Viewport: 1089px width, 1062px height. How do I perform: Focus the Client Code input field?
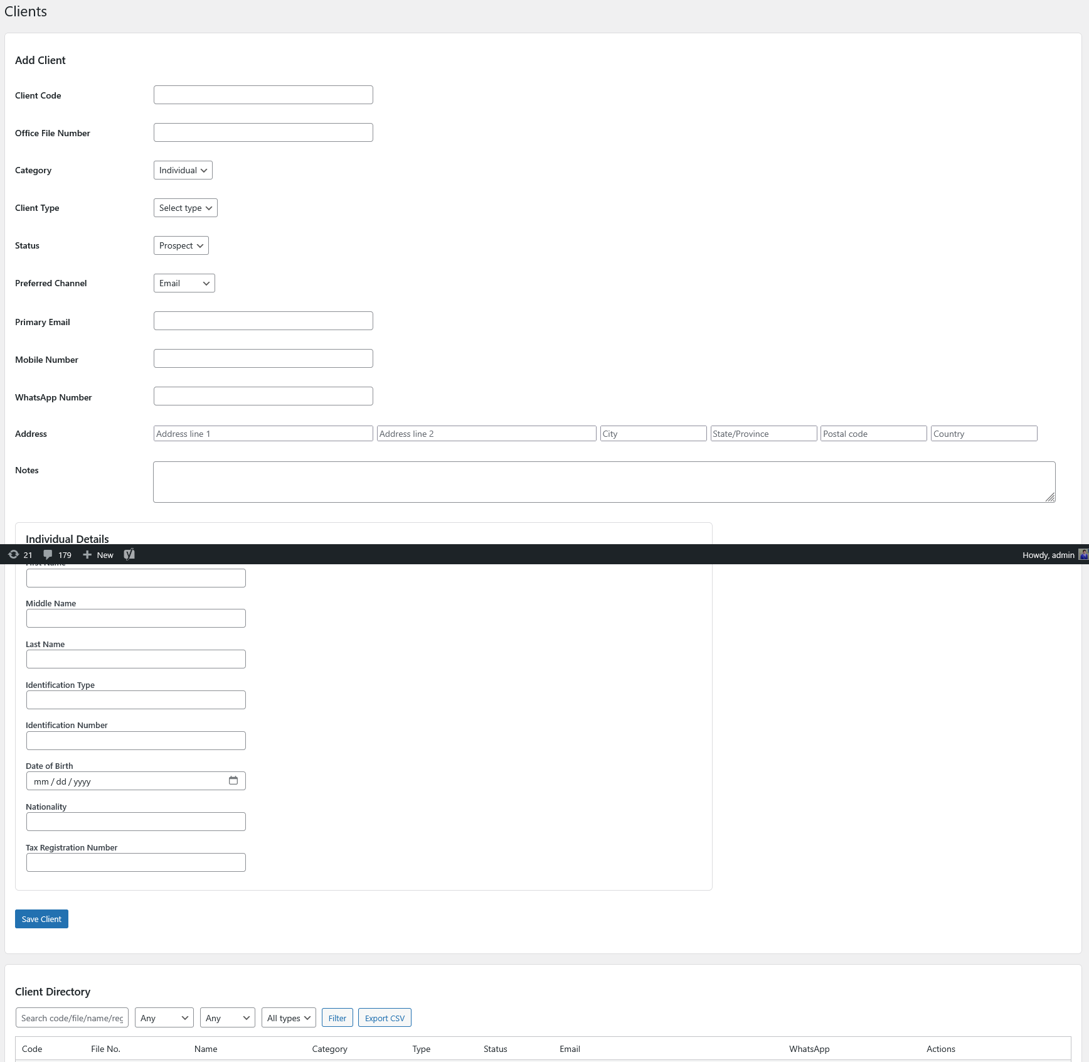263,95
